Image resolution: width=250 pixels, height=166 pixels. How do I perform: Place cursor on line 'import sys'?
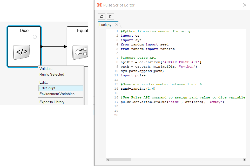point(131,40)
